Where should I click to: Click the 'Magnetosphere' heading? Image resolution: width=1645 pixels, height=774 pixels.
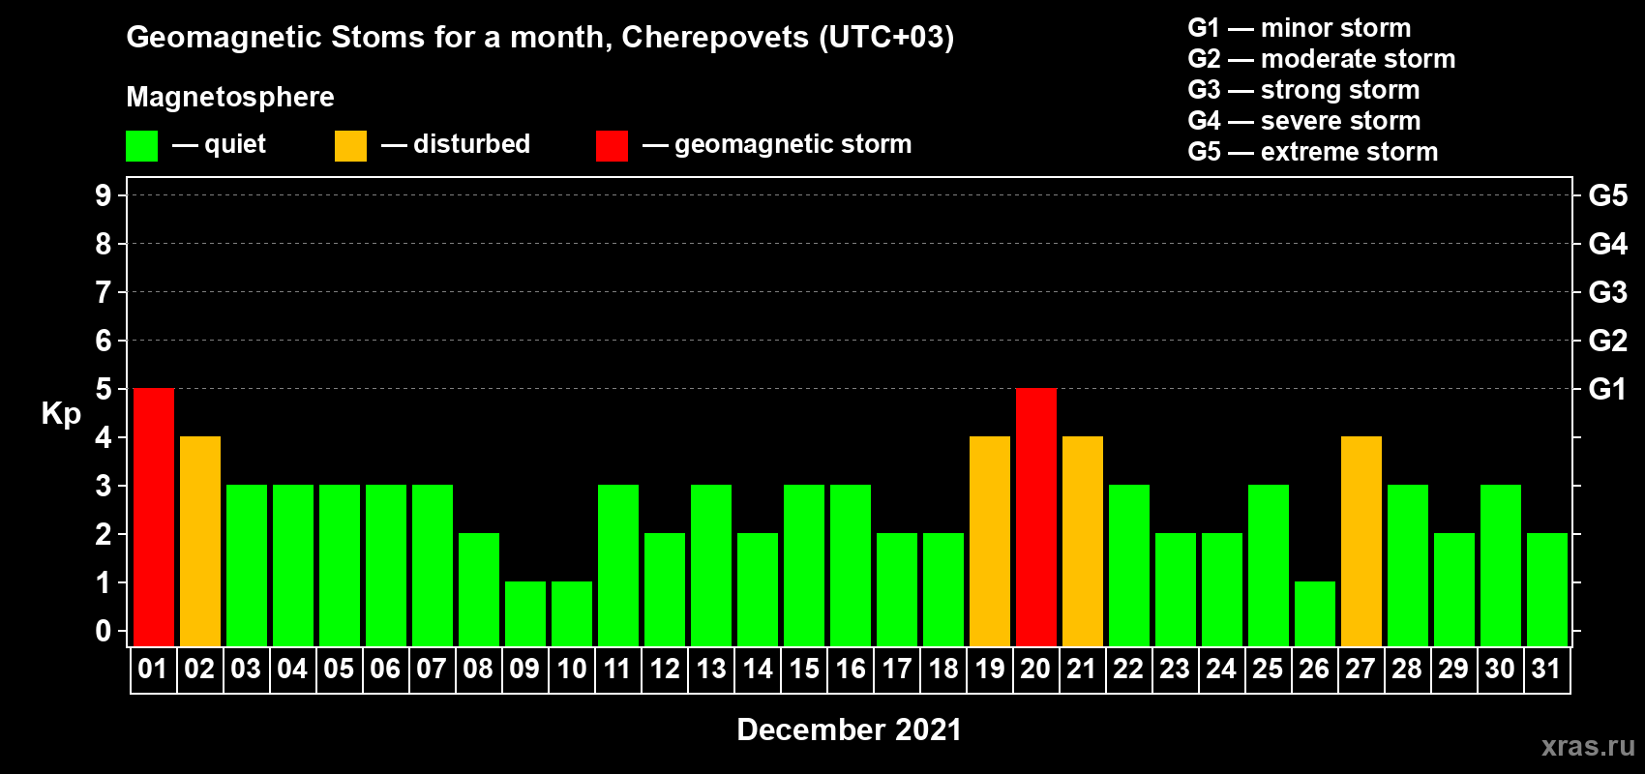[x=230, y=98]
